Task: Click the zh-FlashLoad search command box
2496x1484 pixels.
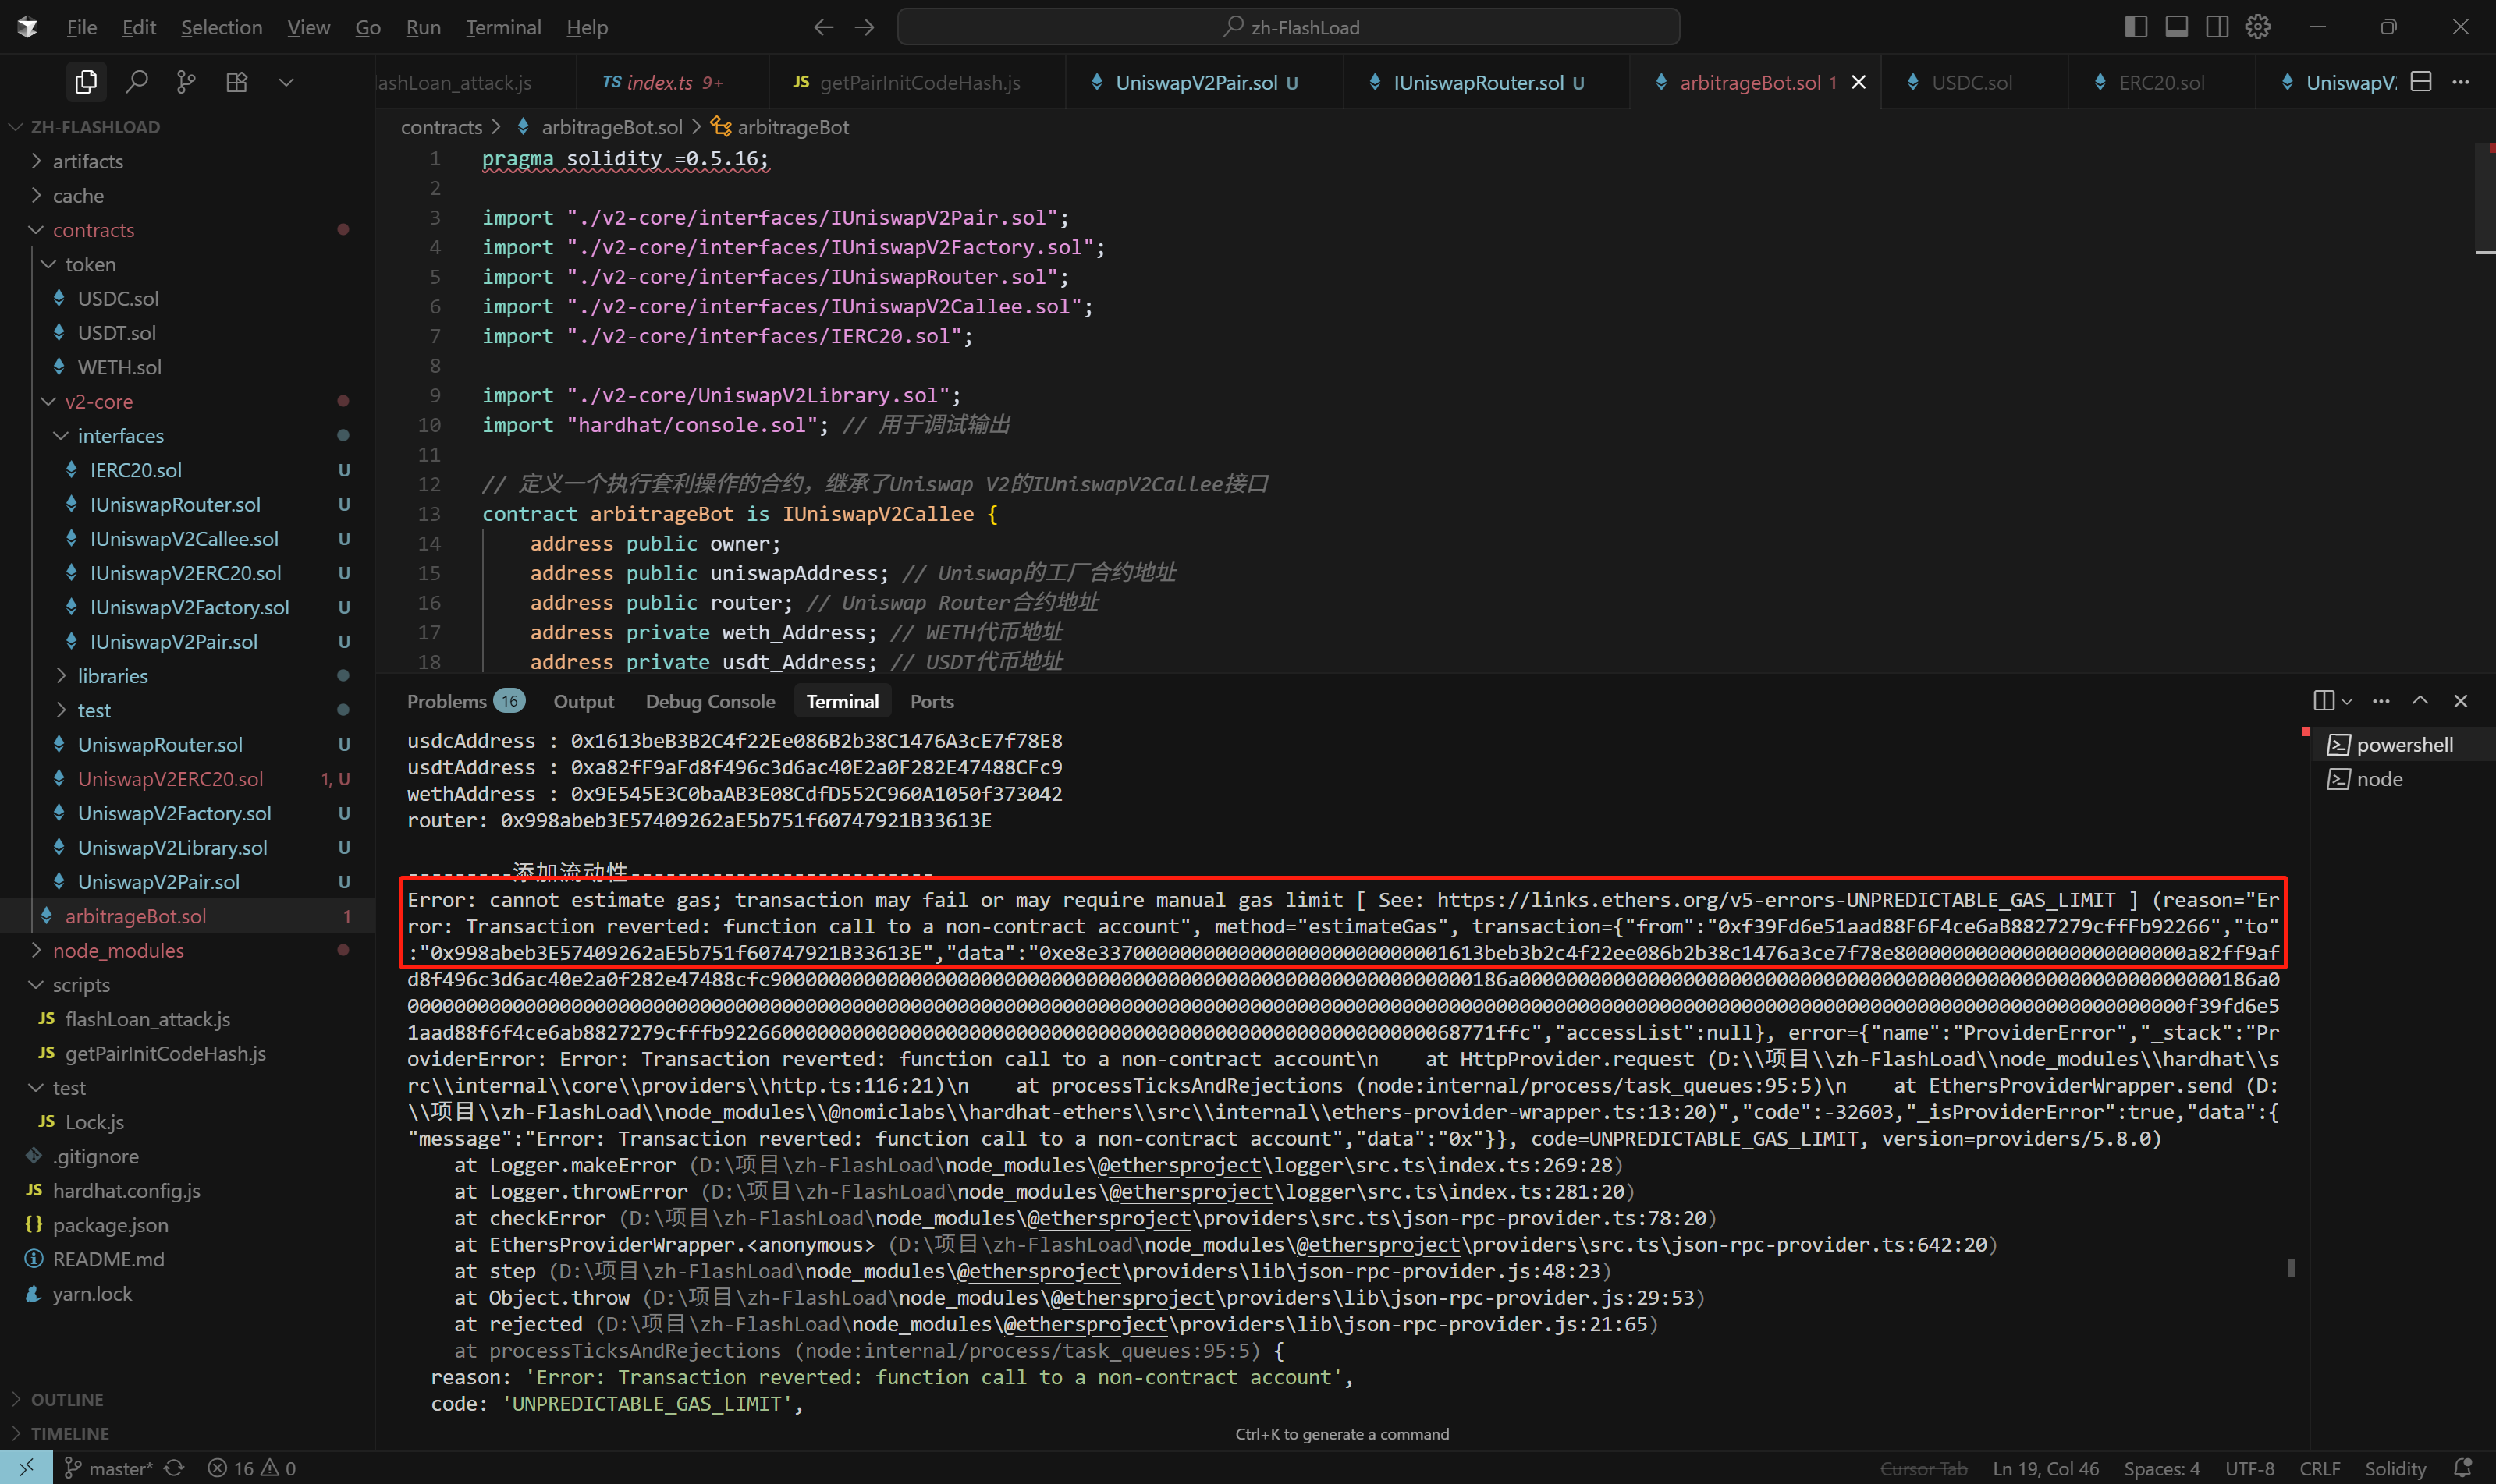Action: coord(1288,27)
